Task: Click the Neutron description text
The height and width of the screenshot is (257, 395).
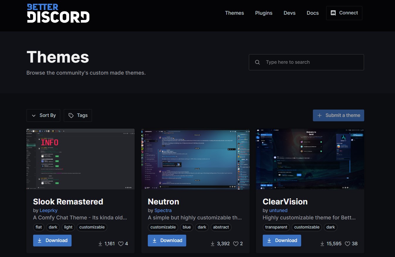Action: click(195, 218)
